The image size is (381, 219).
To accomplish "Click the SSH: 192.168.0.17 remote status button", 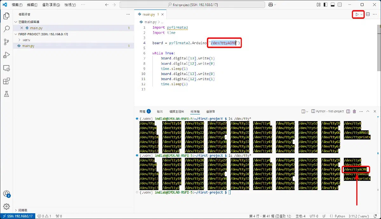I will pos(17,216).
